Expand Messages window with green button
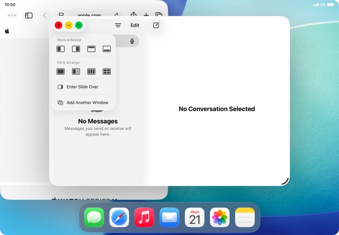The height and width of the screenshot is (235, 339). point(79,25)
